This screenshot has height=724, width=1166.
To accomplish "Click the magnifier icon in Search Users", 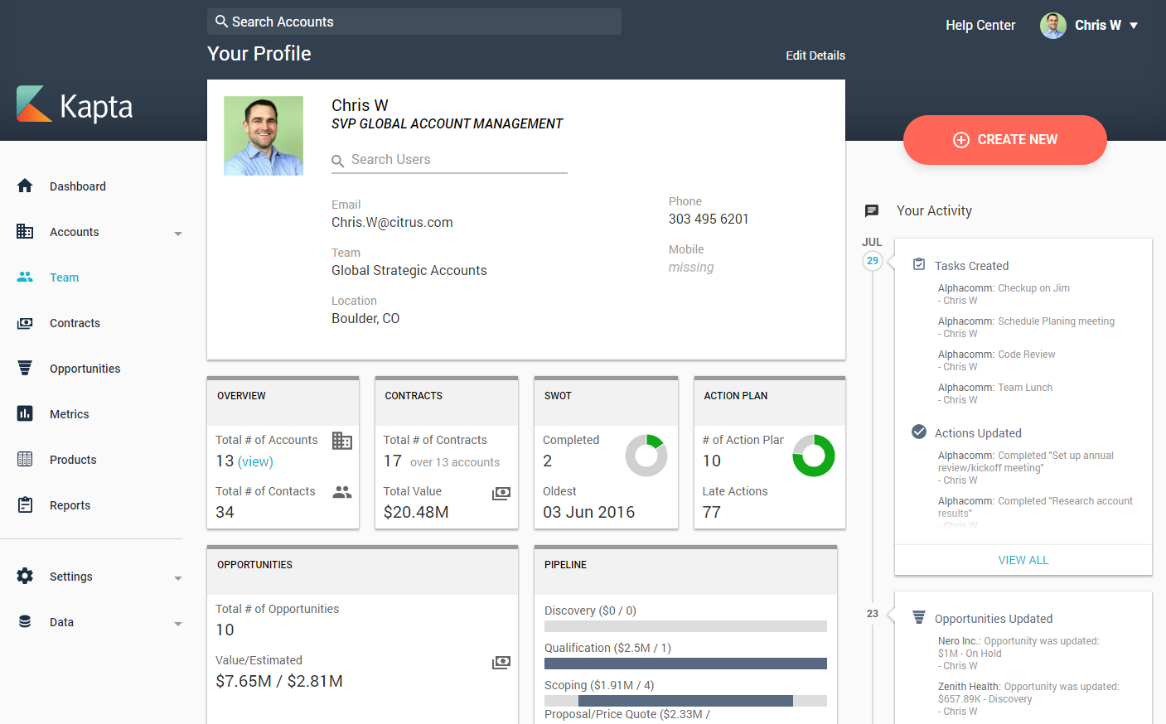I will pos(338,161).
